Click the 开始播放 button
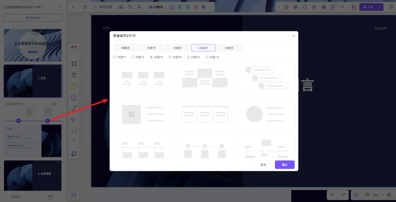The image size is (396, 202). pyautogui.click(x=33, y=18)
